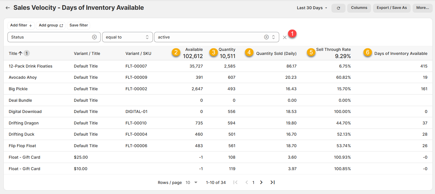Remove the Status filter row
This screenshot has width=435, height=194.
(285, 37)
